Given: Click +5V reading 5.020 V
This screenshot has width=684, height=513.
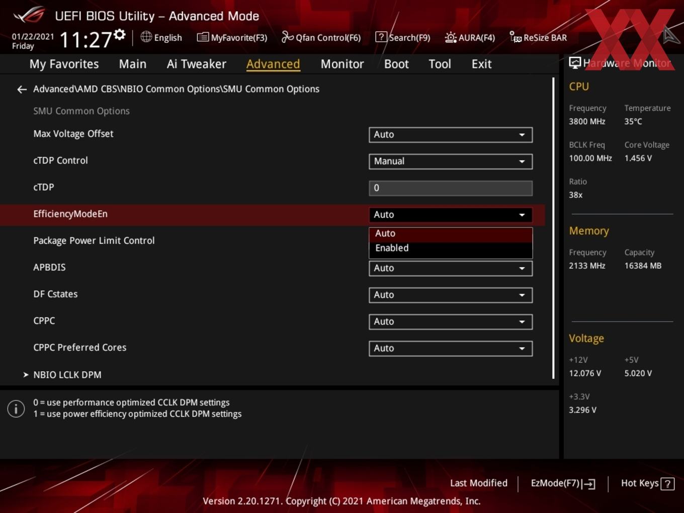Looking at the screenshot, I should pyautogui.click(x=638, y=373).
